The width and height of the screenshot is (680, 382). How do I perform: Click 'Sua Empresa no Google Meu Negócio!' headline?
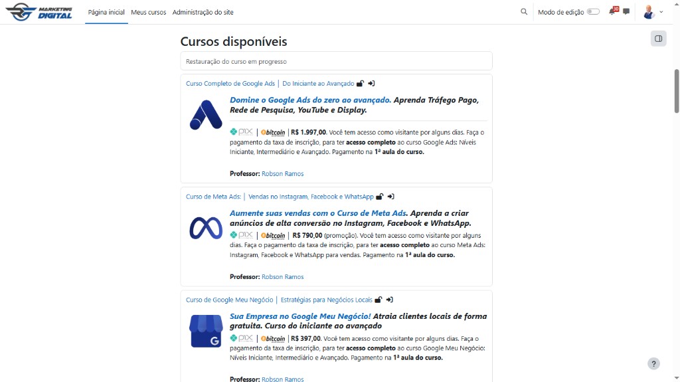click(x=301, y=316)
